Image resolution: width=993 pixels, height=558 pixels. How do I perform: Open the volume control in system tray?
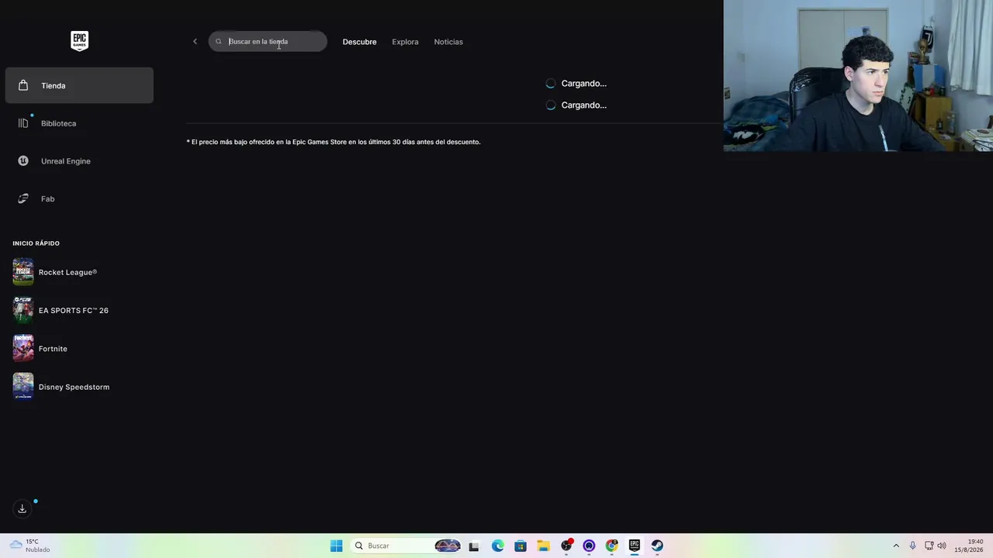943,546
